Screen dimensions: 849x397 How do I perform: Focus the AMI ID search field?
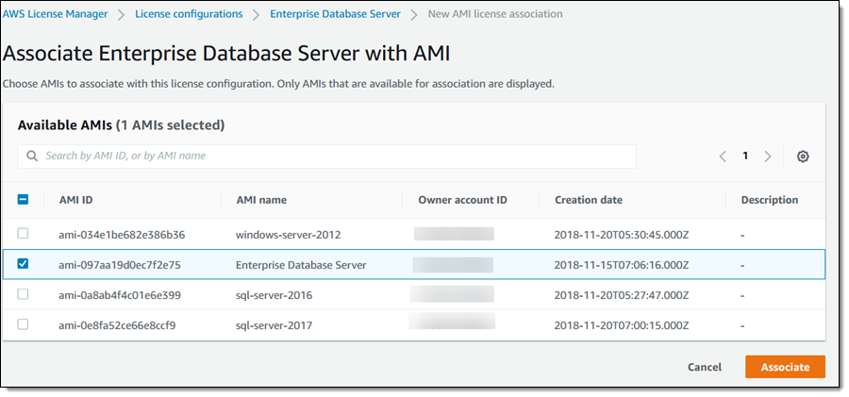(330, 156)
